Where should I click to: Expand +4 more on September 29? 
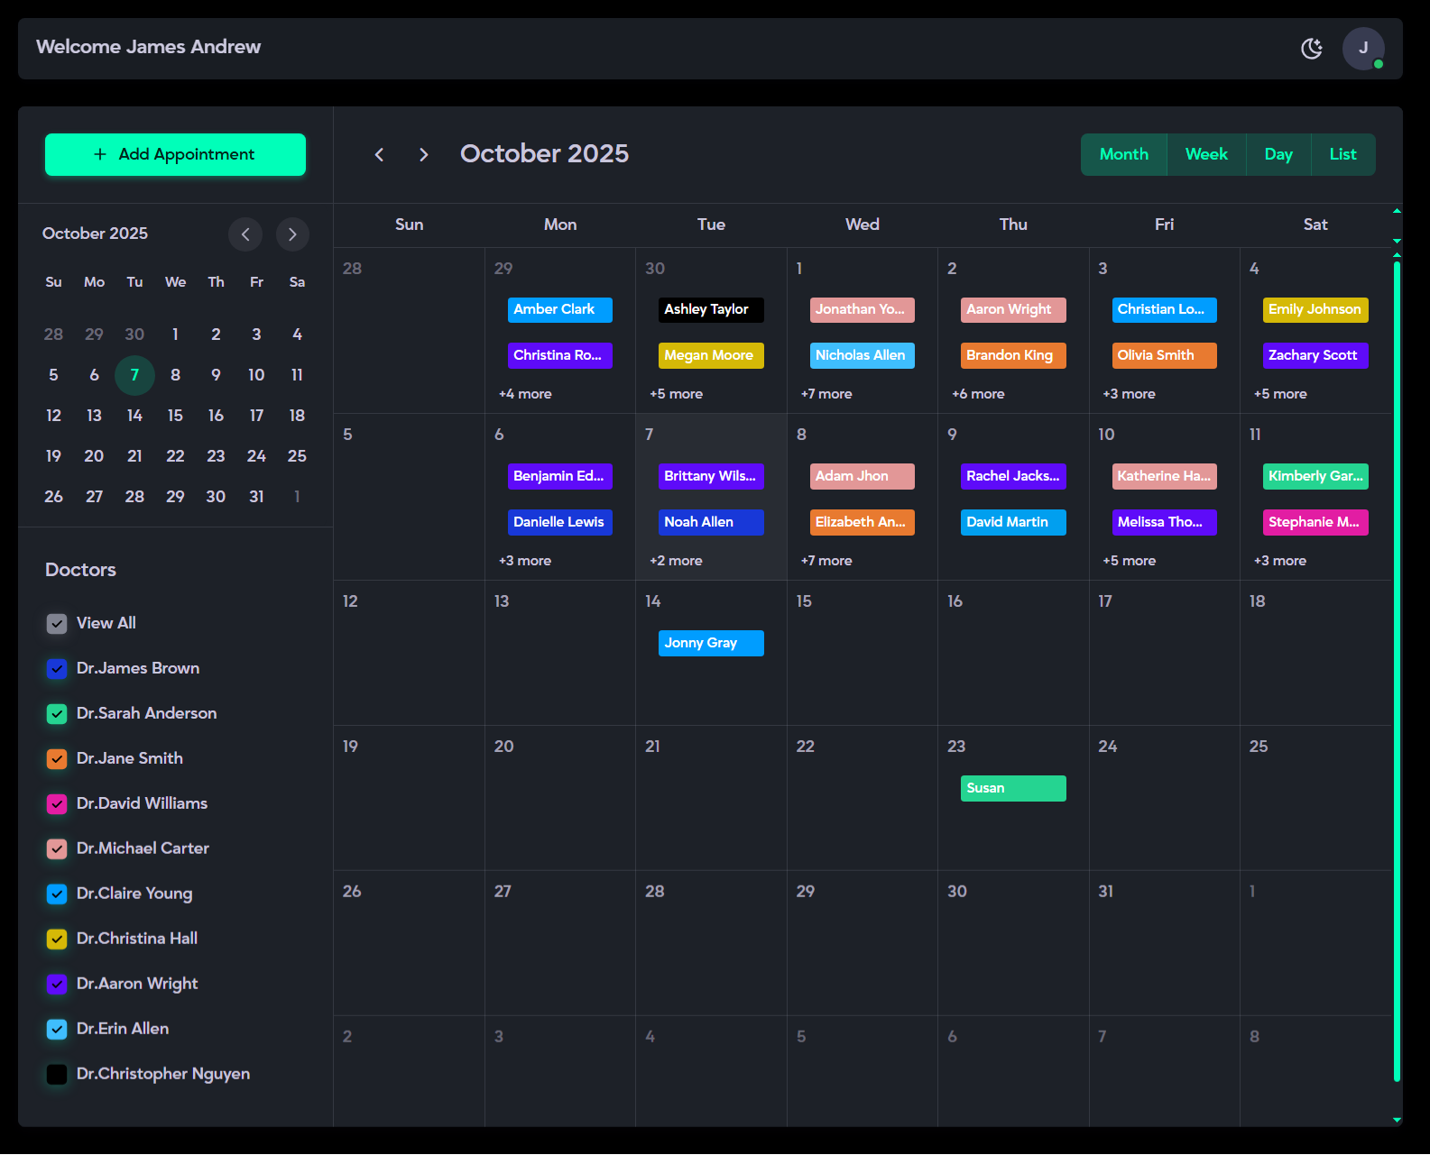click(x=525, y=394)
